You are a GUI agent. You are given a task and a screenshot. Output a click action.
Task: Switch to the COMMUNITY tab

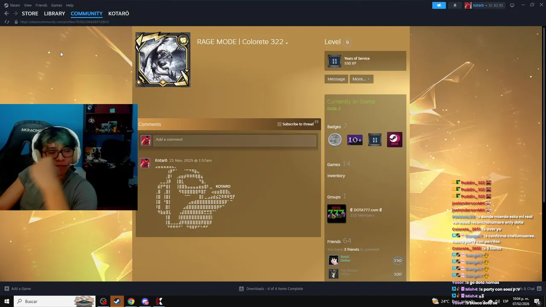[87, 14]
